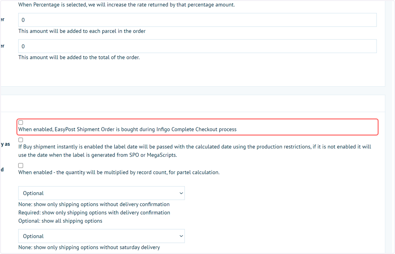Select the line "None: show only shipping options without delivery confirmation"

(x=94, y=204)
